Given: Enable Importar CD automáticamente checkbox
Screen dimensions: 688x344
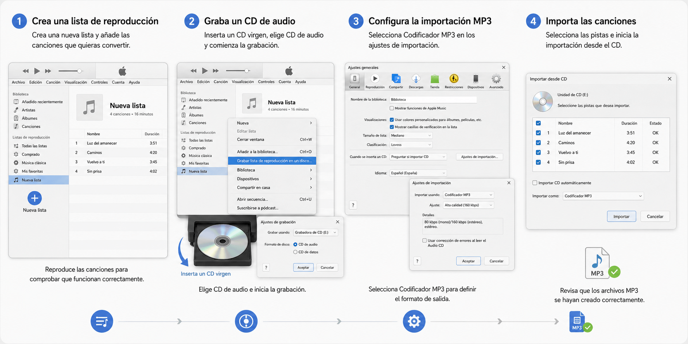Looking at the screenshot, I should point(535,183).
